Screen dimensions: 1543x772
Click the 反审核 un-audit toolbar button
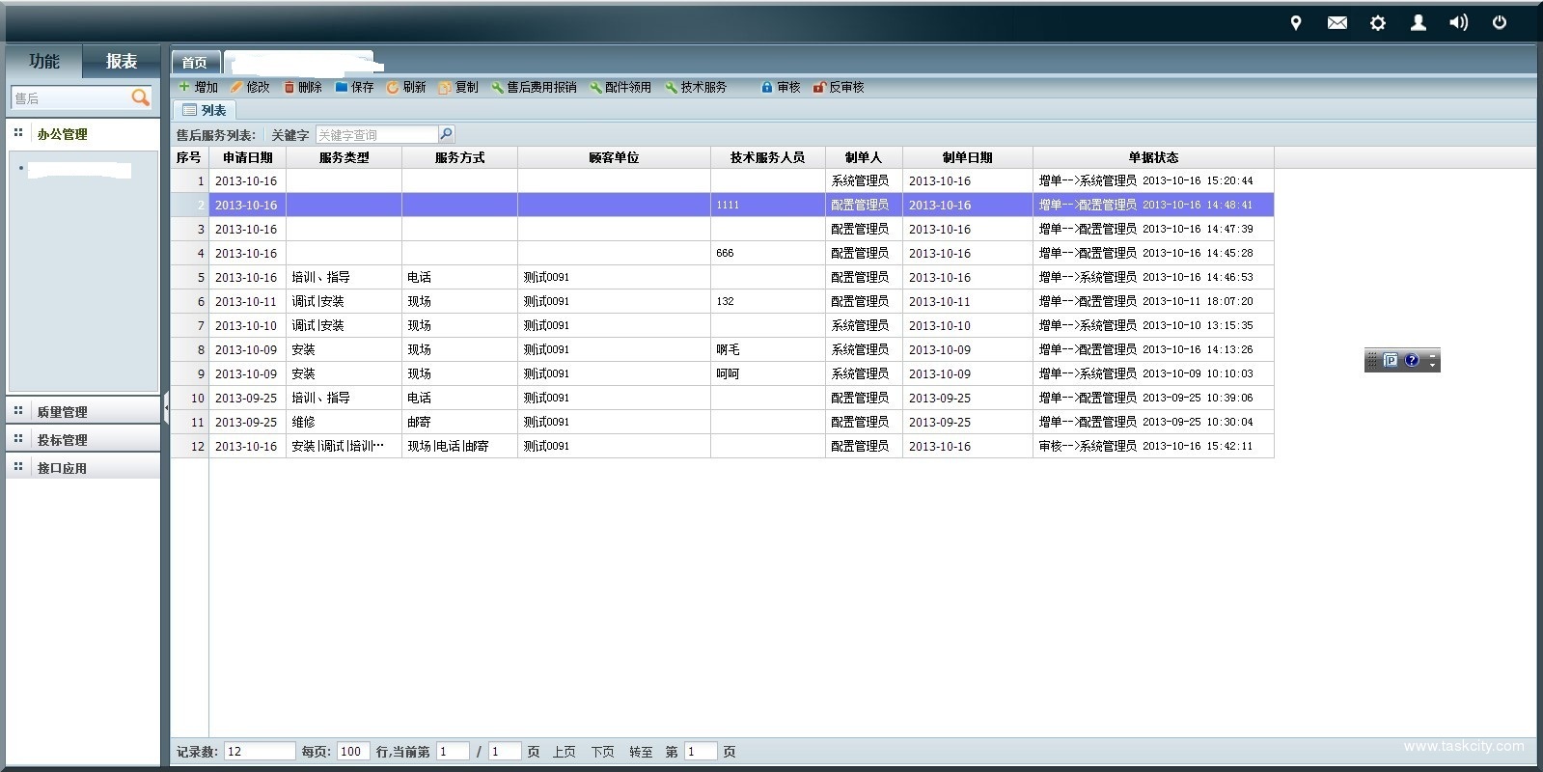[839, 87]
